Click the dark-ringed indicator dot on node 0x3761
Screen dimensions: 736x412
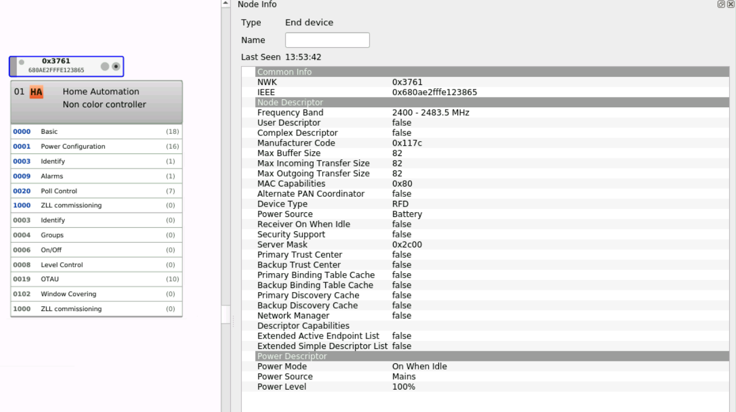point(115,67)
